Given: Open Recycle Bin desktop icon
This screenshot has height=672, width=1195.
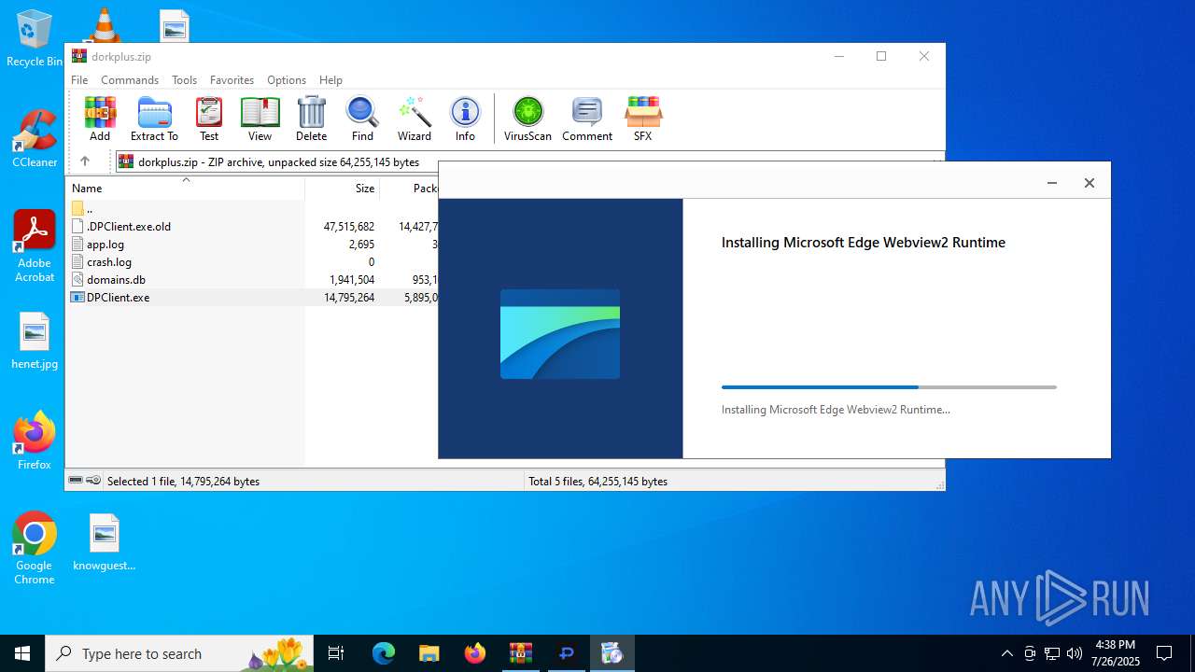Looking at the screenshot, I should 35,38.
